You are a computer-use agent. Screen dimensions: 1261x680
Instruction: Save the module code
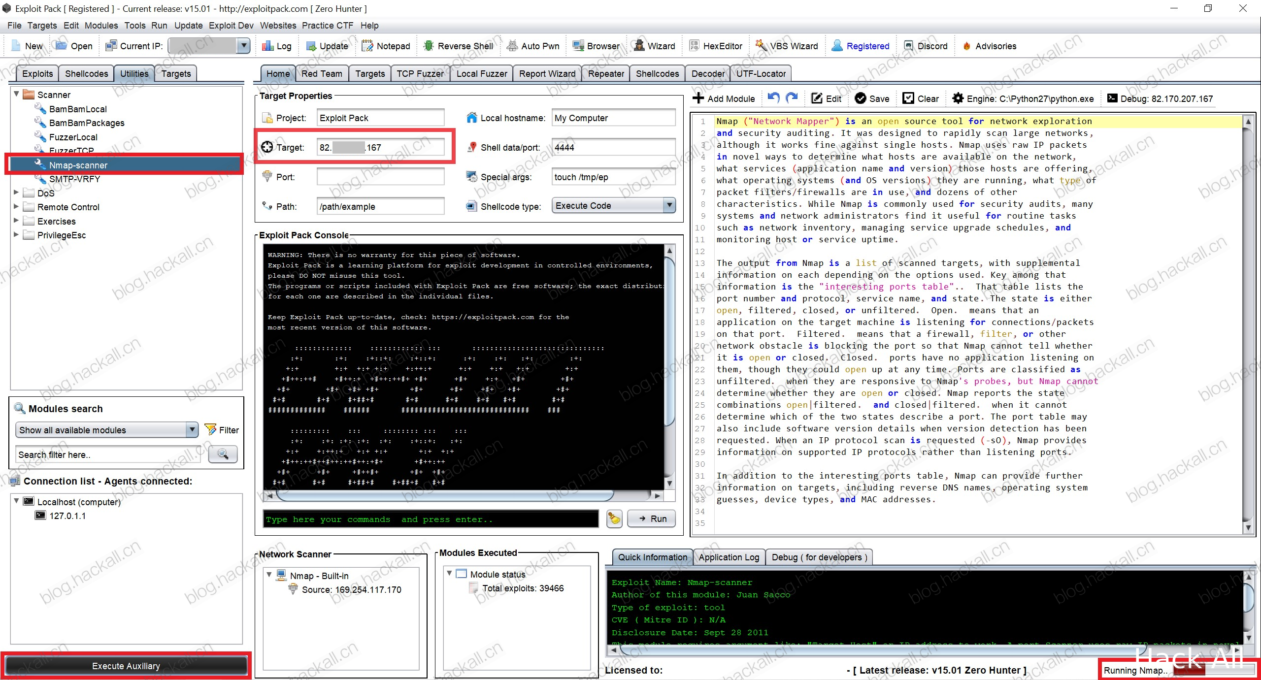click(872, 98)
